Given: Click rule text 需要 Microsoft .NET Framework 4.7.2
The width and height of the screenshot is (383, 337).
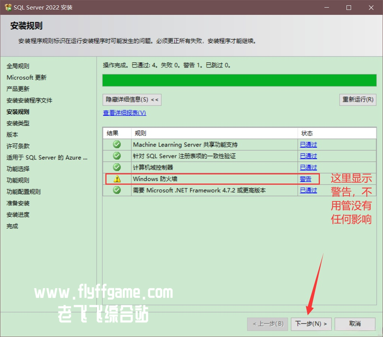Looking at the screenshot, I should click(199, 190).
